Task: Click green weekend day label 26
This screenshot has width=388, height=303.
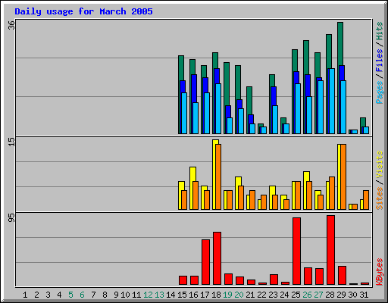Action: pos(307,295)
